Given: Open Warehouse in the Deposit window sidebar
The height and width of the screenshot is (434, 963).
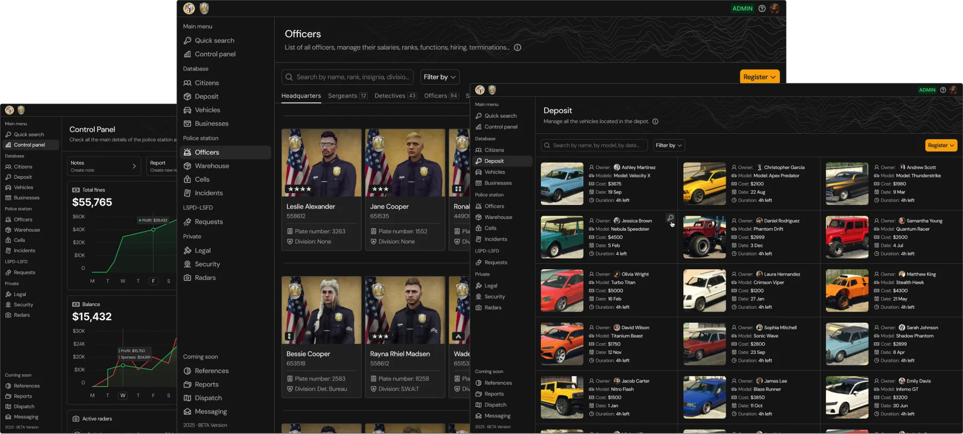Looking at the screenshot, I should tap(498, 217).
